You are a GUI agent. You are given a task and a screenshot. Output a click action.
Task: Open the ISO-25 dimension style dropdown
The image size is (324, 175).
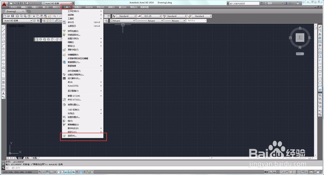click(x=151, y=16)
